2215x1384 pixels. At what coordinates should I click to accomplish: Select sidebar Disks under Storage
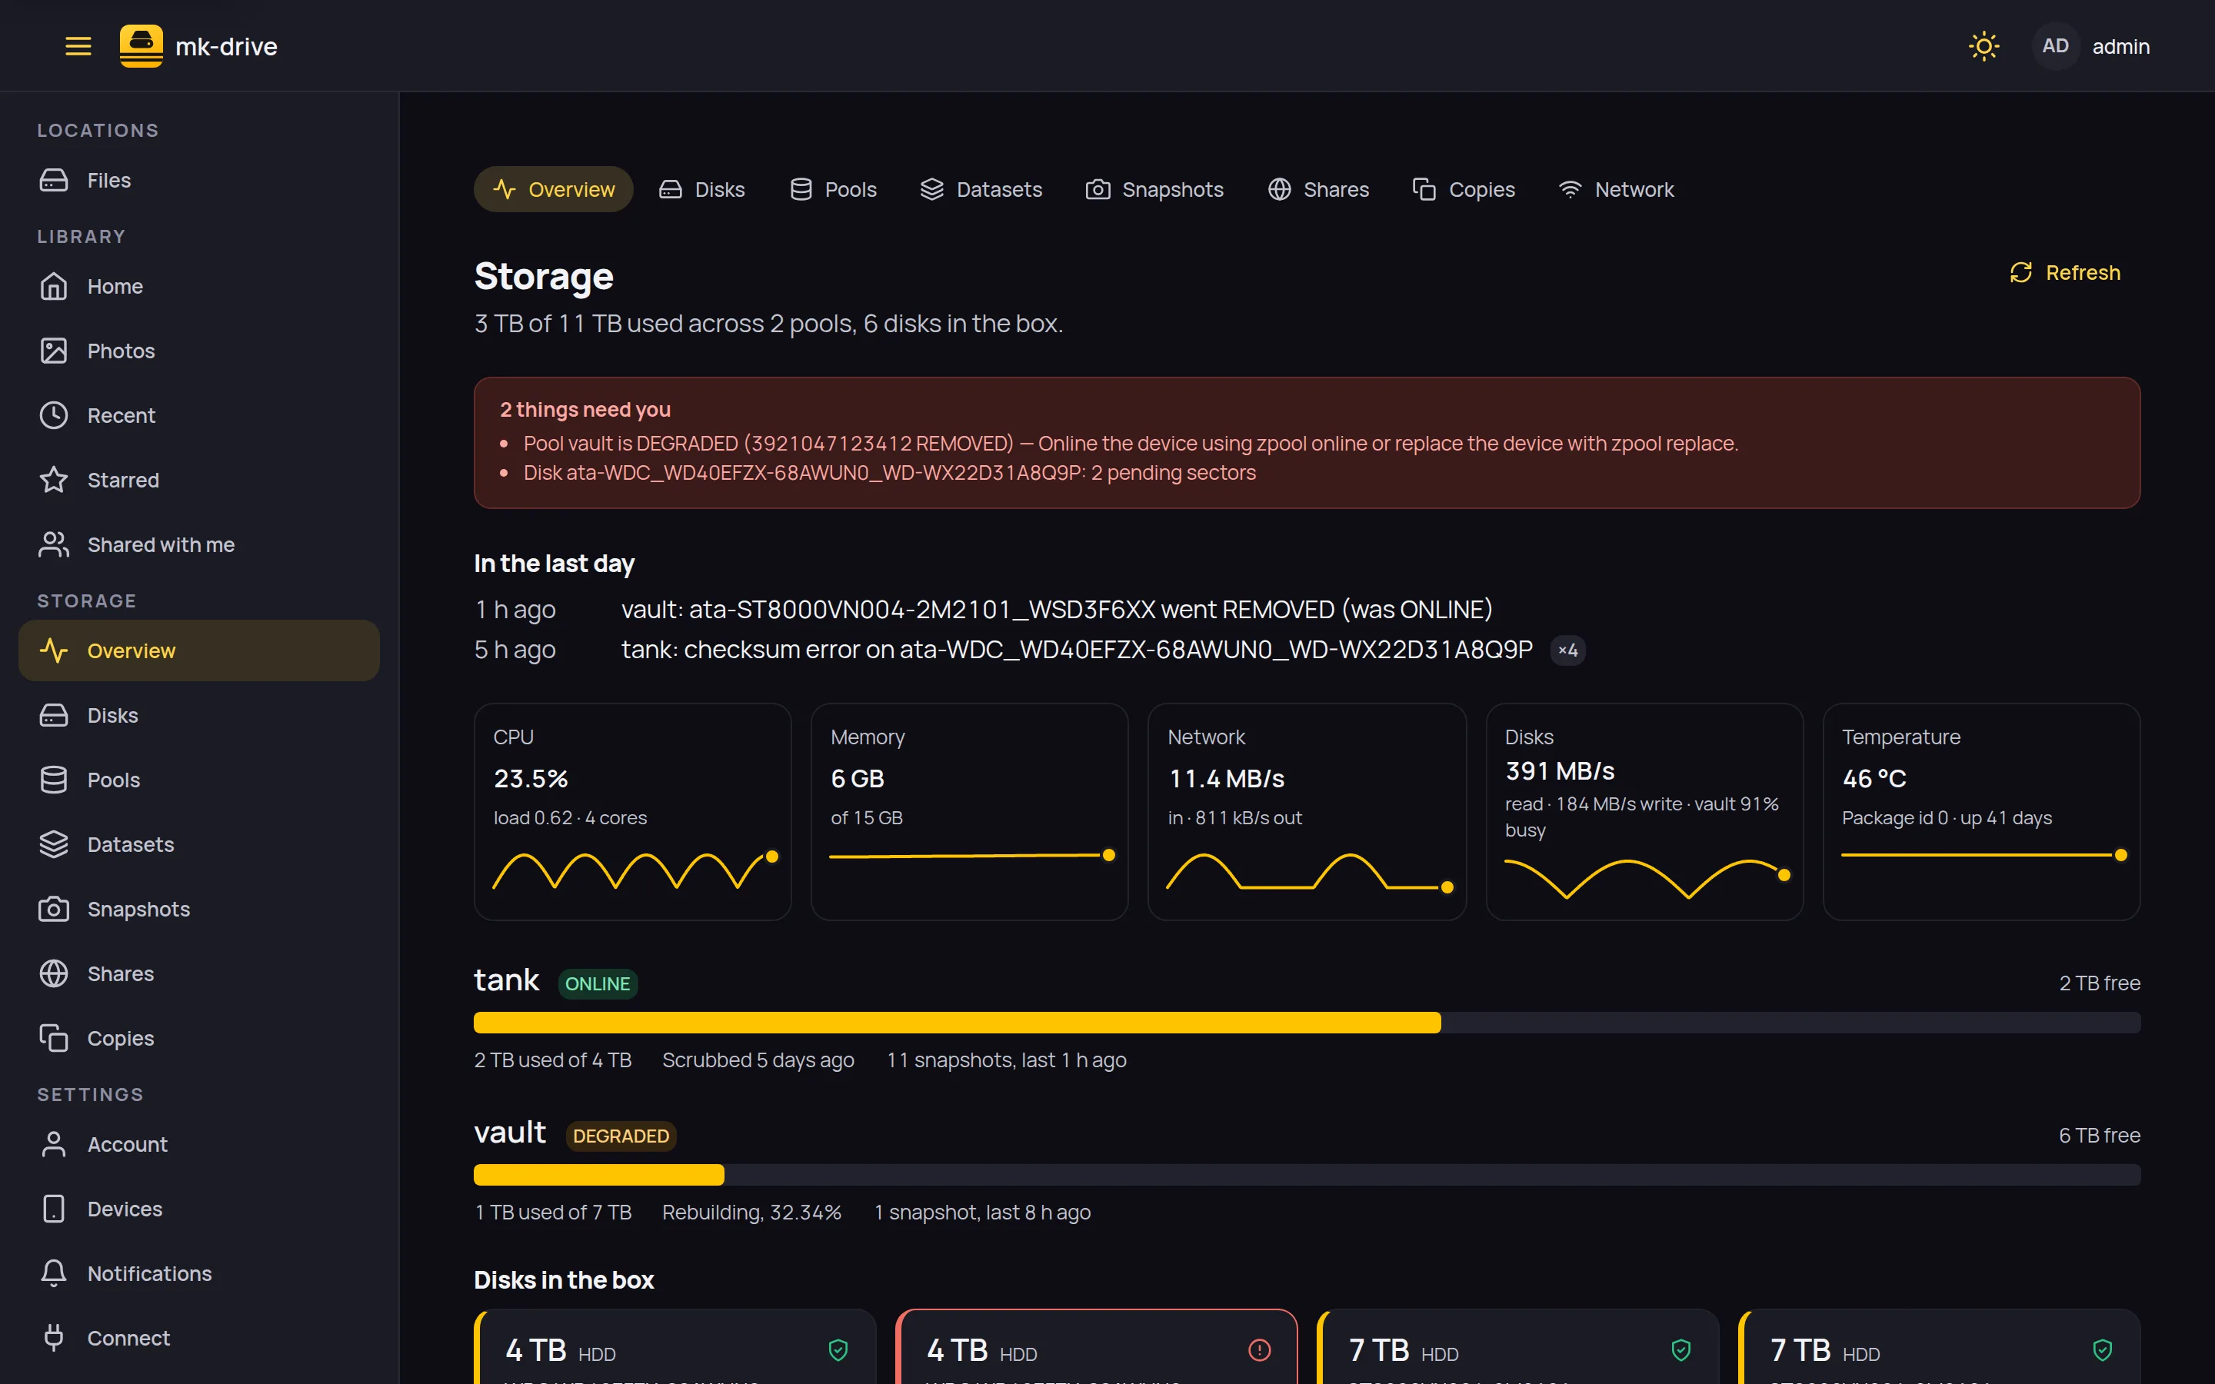198,715
